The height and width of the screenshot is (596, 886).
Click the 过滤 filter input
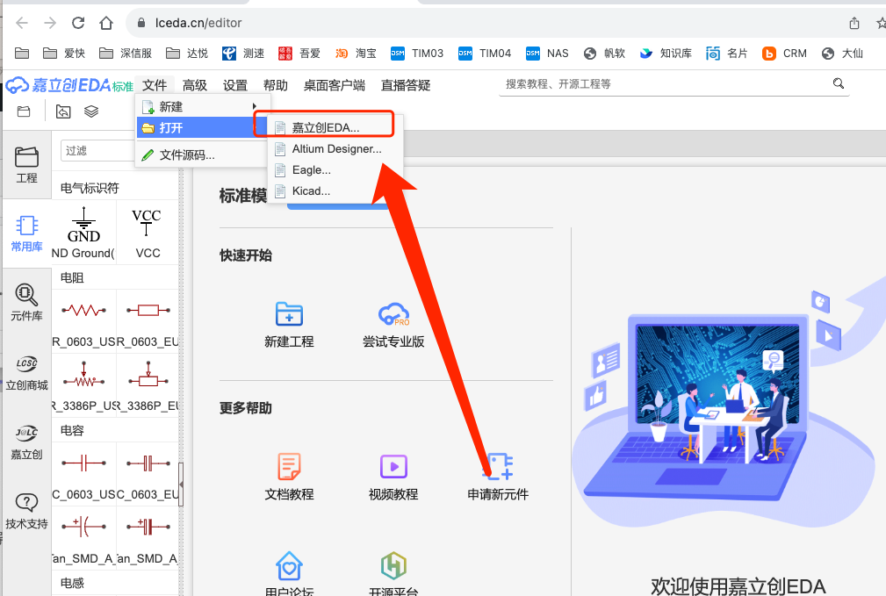[x=97, y=151]
